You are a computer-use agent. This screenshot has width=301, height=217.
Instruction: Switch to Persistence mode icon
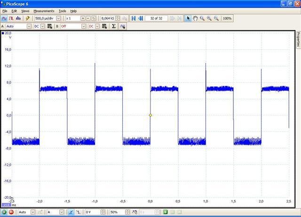[x=11, y=18]
